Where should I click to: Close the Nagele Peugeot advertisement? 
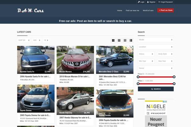tap(166, 102)
